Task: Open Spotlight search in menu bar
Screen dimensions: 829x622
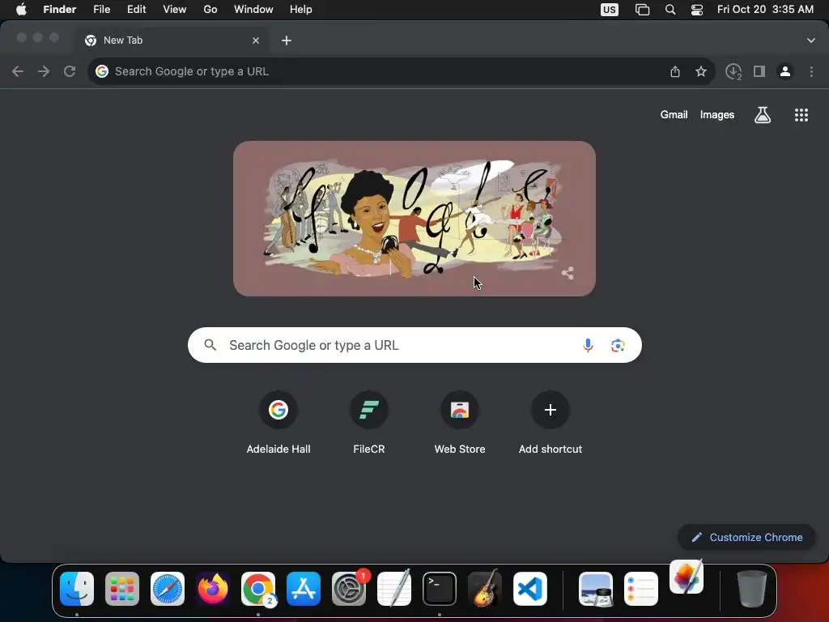Action: tap(670, 10)
